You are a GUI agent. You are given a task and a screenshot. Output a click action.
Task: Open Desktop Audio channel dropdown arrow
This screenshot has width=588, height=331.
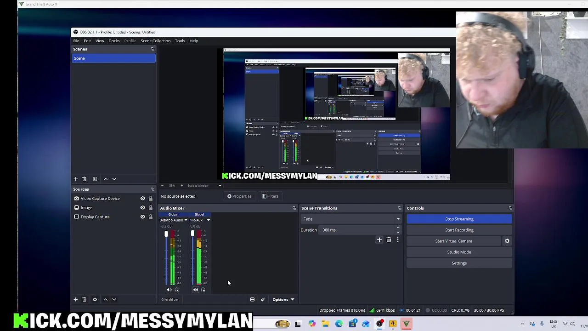[x=186, y=220]
